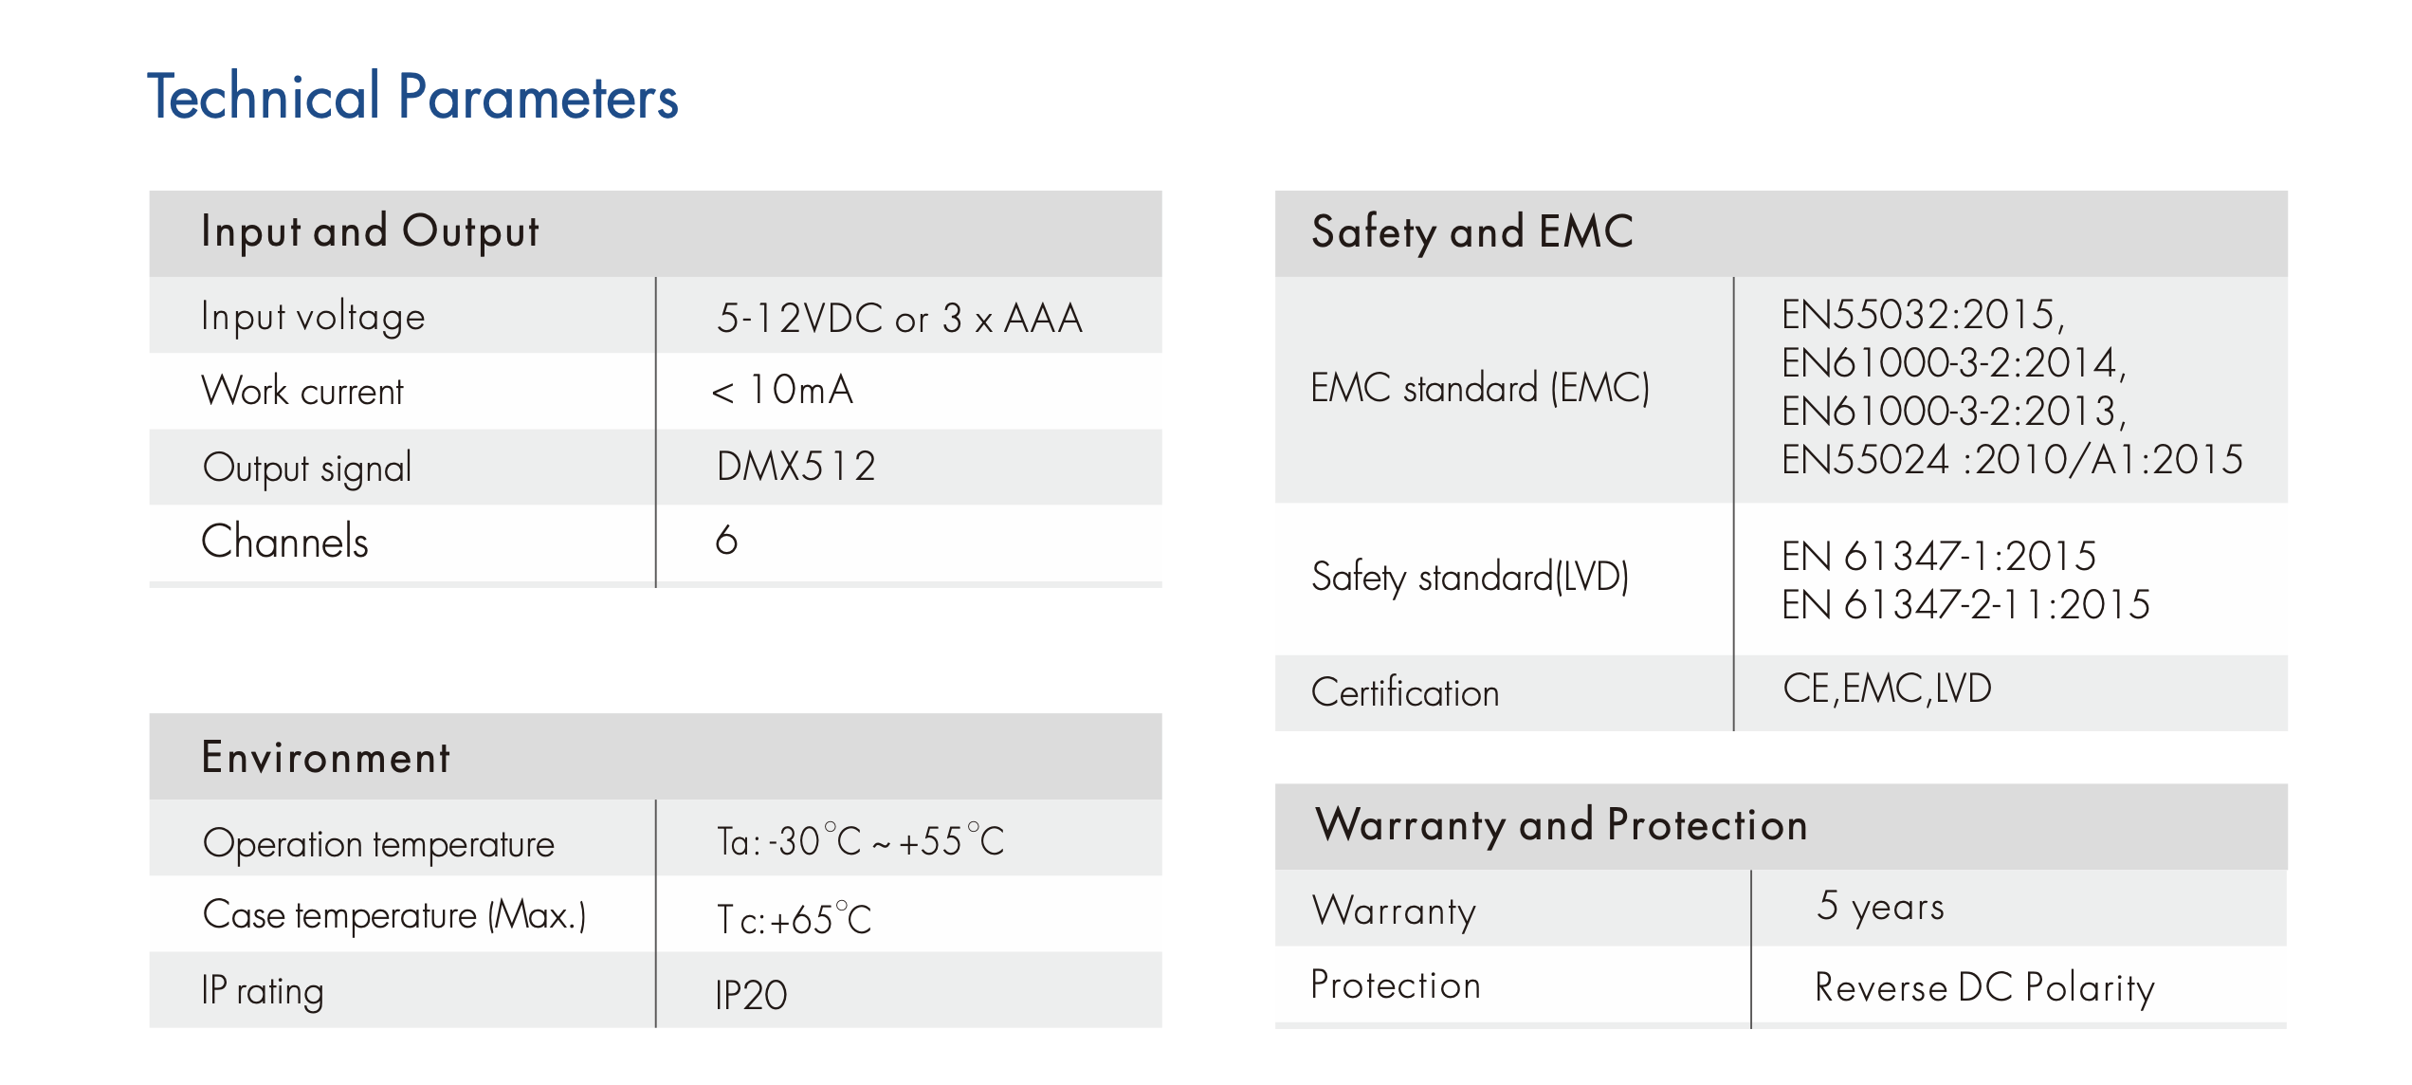
Task: Click the Tc:+65°C case temperature value
Action: [794, 919]
